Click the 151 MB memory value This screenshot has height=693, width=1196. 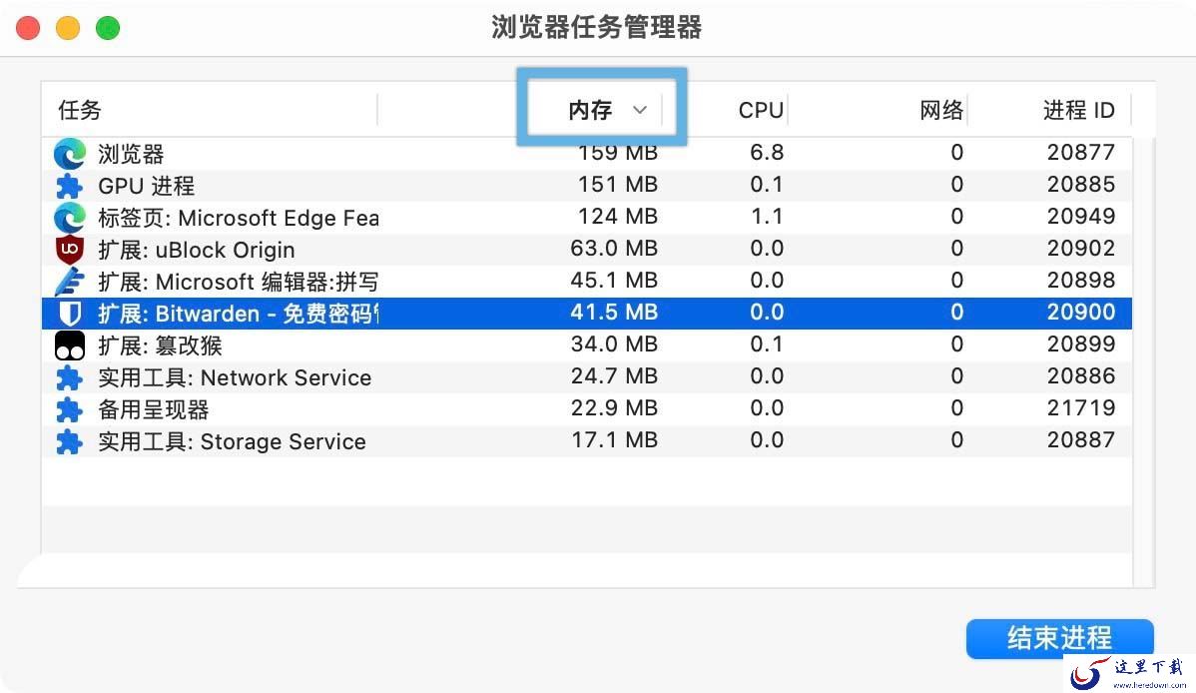click(x=617, y=185)
